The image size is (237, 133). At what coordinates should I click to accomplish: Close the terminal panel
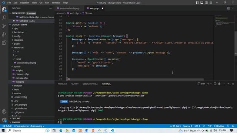point(233,84)
